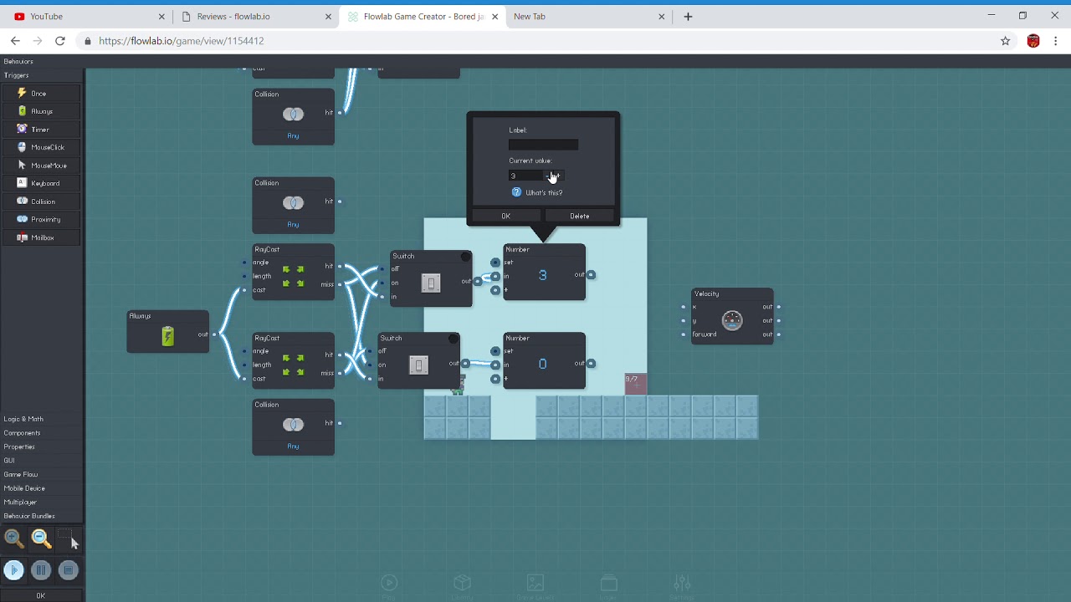Click the pink 9/7 block in game
Image resolution: width=1071 pixels, height=602 pixels.
point(636,384)
